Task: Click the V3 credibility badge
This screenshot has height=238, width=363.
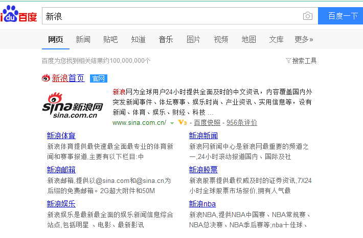Action: (182, 122)
